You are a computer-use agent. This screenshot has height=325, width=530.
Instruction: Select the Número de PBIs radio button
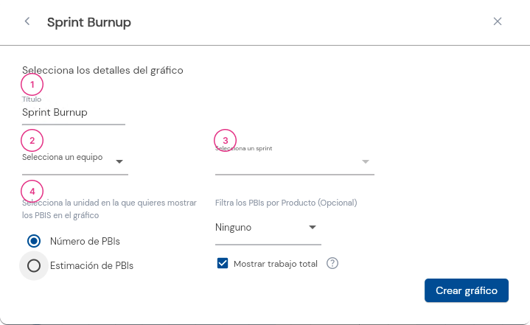click(34, 241)
